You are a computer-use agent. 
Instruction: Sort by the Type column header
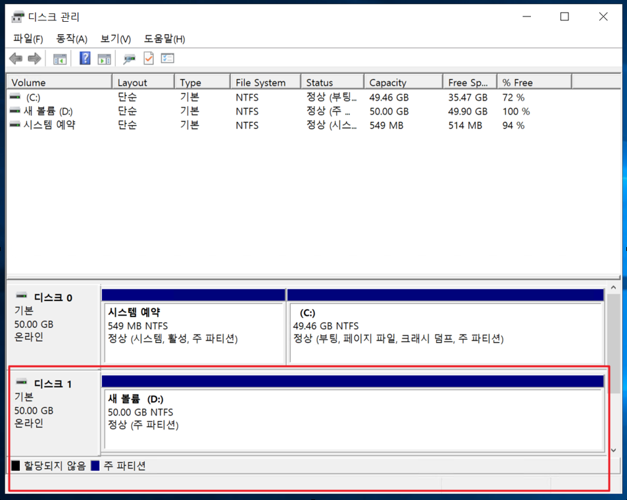203,82
